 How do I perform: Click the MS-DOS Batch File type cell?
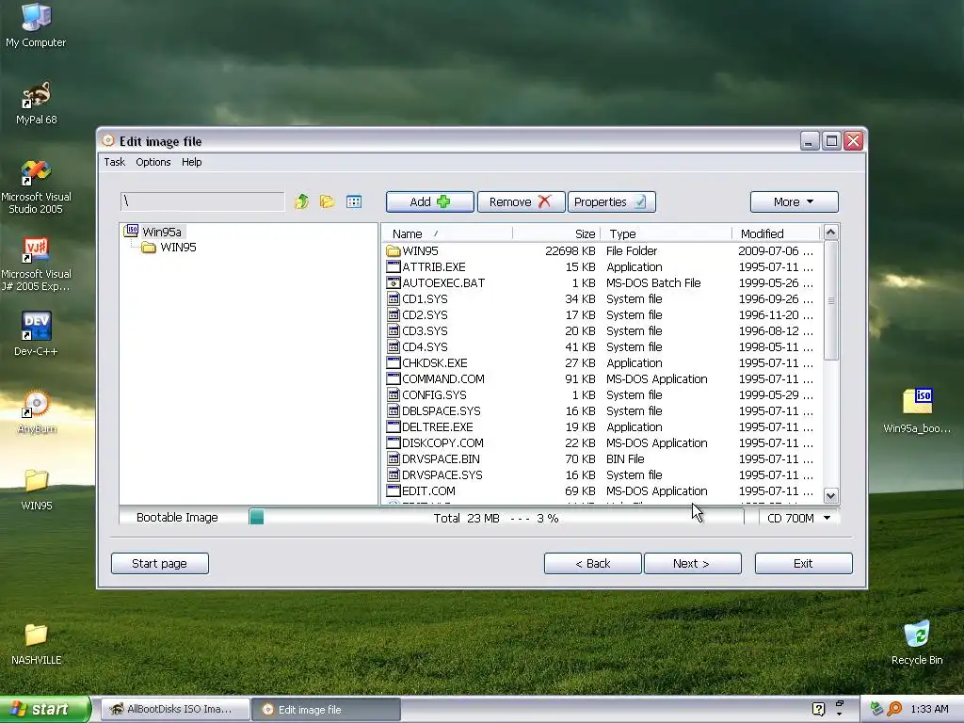tap(653, 282)
